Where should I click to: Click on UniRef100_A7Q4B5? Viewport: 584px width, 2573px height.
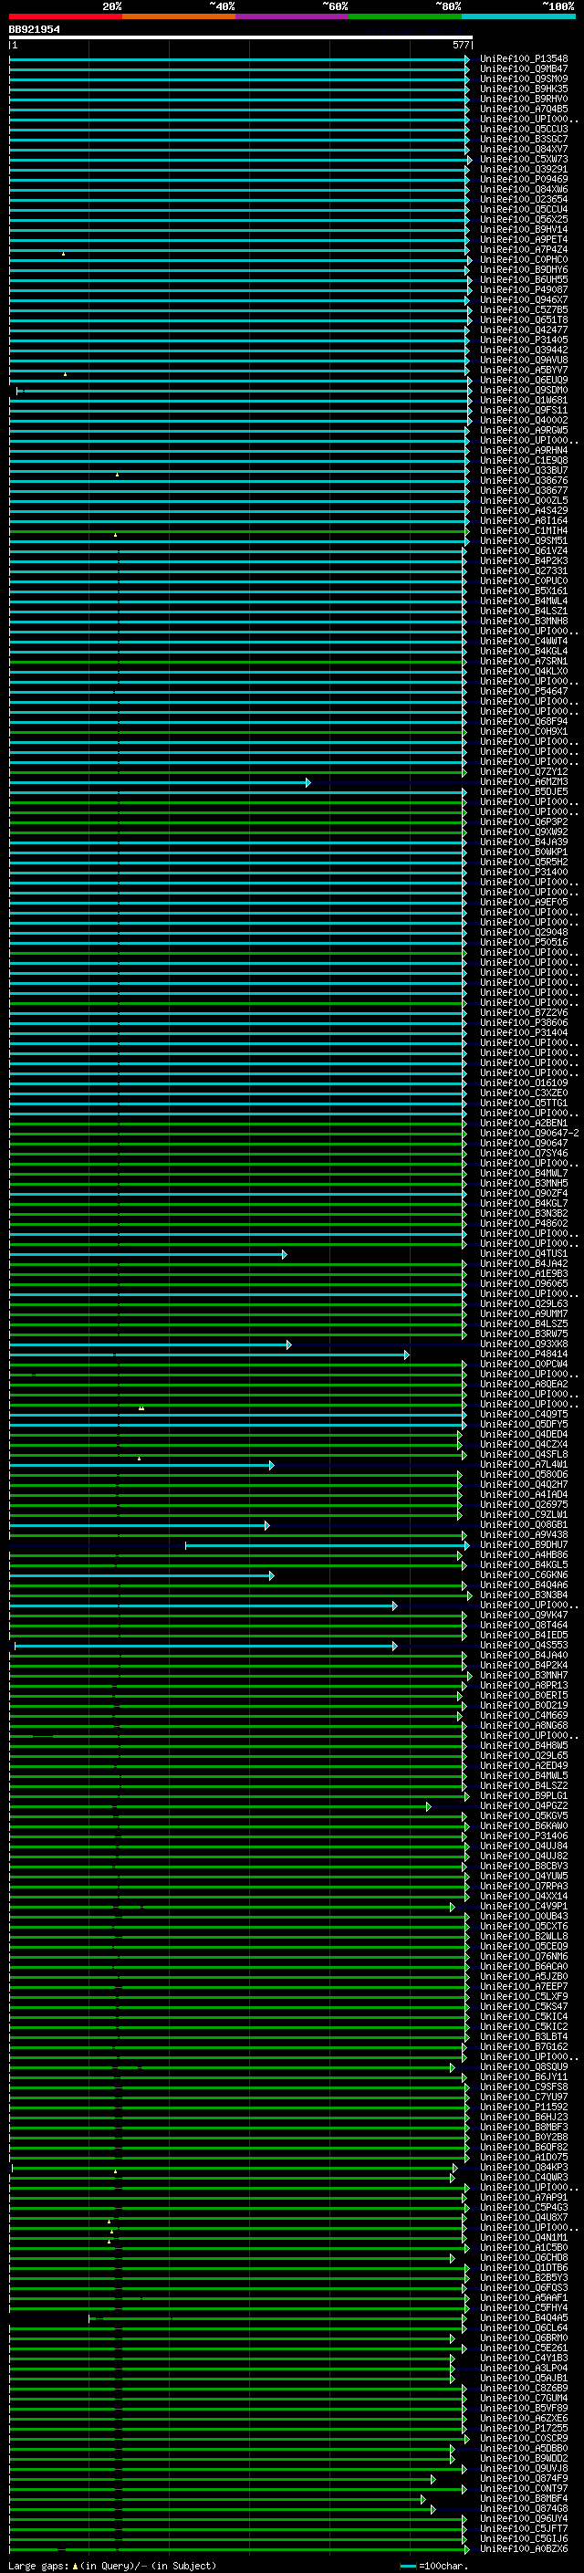tap(523, 109)
